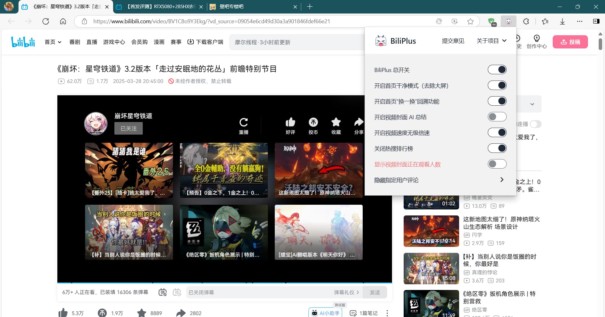Focus the bilibili search box

pos(297,42)
